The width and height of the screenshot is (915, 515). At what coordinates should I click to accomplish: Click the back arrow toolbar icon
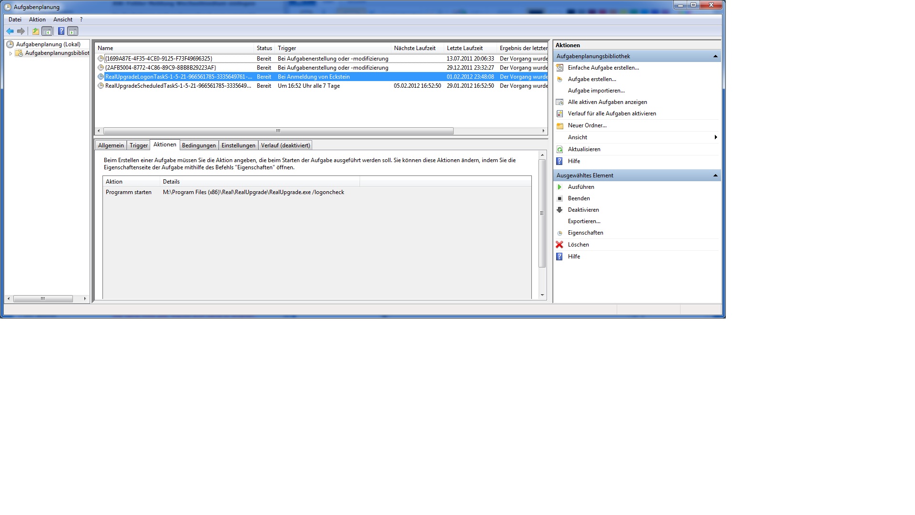click(x=10, y=31)
